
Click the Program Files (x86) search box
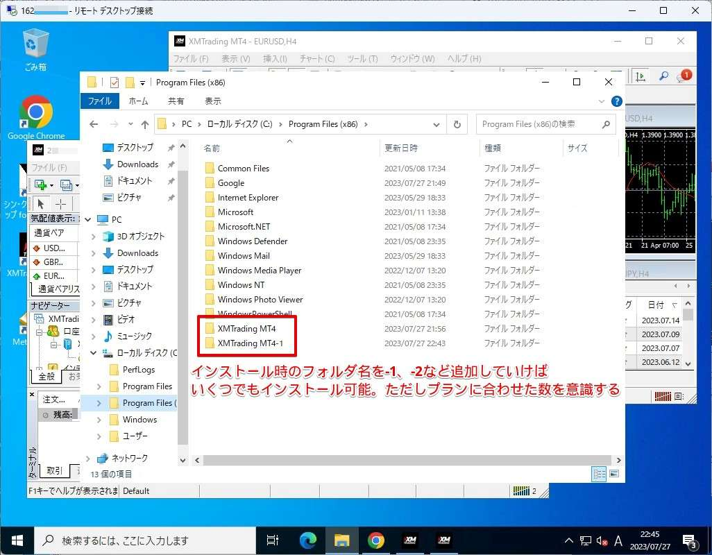(546, 124)
